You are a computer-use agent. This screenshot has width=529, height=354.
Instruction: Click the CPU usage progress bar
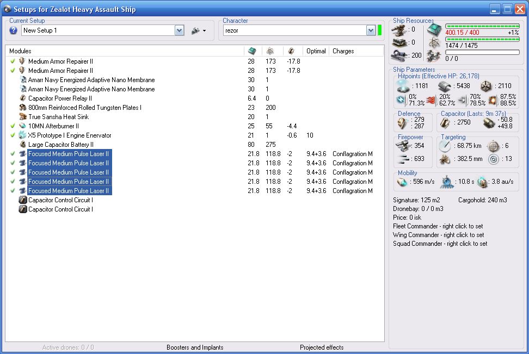(x=482, y=26)
